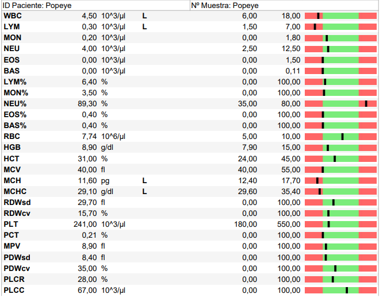Viewport: 383px width, 298px height.
Task: Select the MPV row label
Action: pyautogui.click(x=12, y=246)
